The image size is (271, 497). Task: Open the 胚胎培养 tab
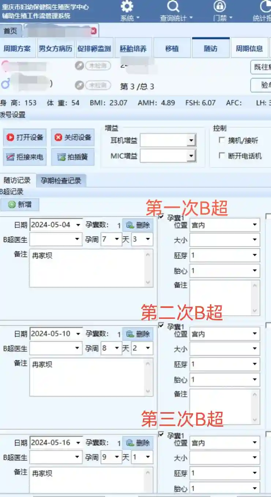[x=133, y=49]
